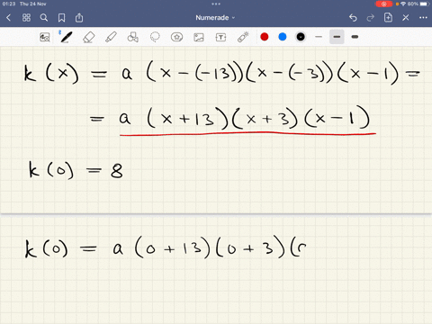Select the Highlighter tool
The width and height of the screenshot is (432, 324).
coord(111,37)
